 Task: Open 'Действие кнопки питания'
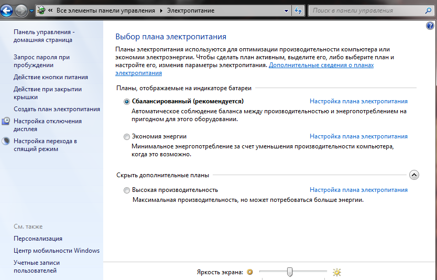[x=51, y=77]
